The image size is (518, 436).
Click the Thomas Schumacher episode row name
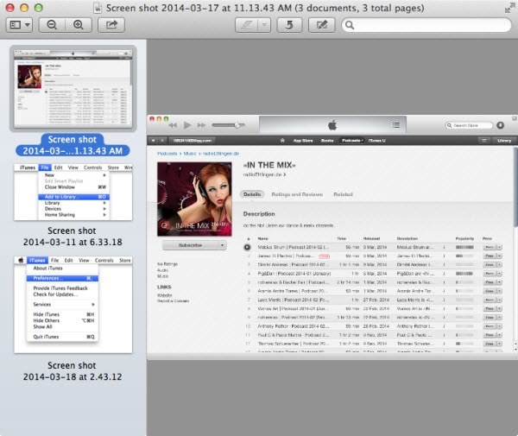[x=293, y=344]
